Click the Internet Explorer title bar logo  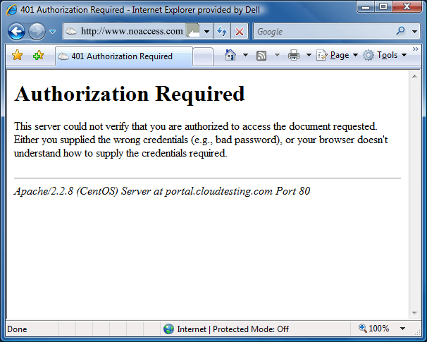pyautogui.click(x=12, y=10)
